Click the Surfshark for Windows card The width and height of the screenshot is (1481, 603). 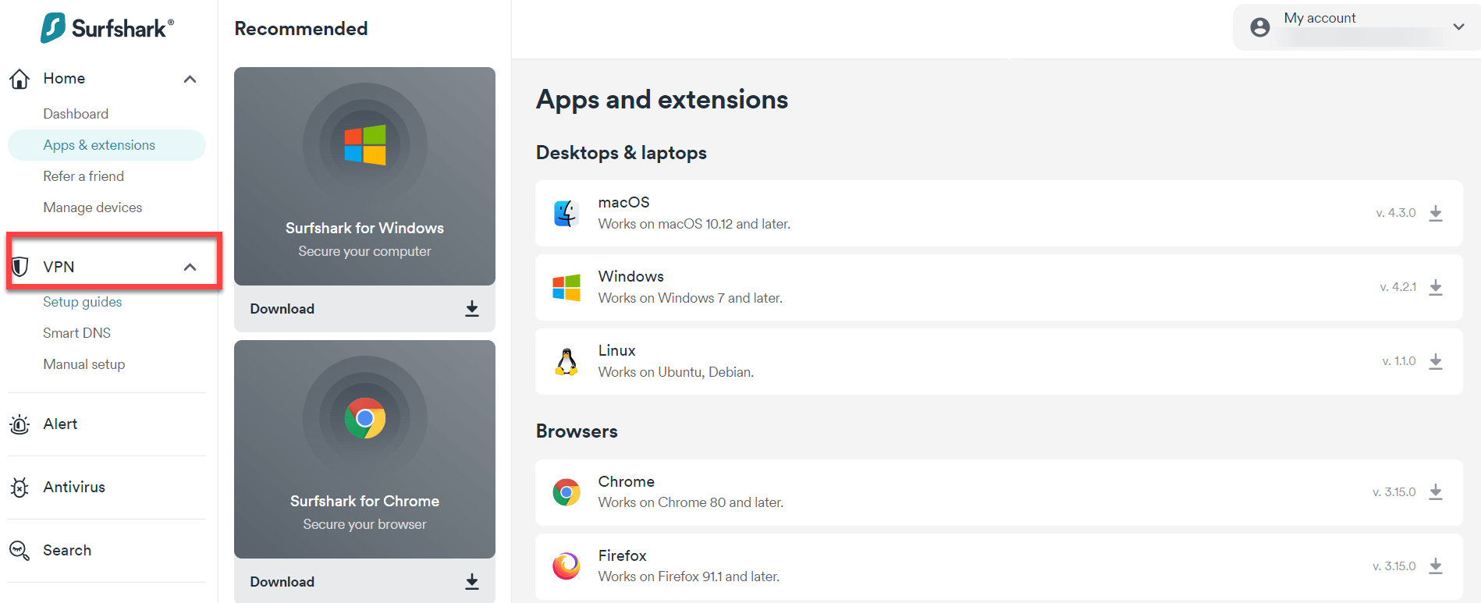tap(364, 176)
